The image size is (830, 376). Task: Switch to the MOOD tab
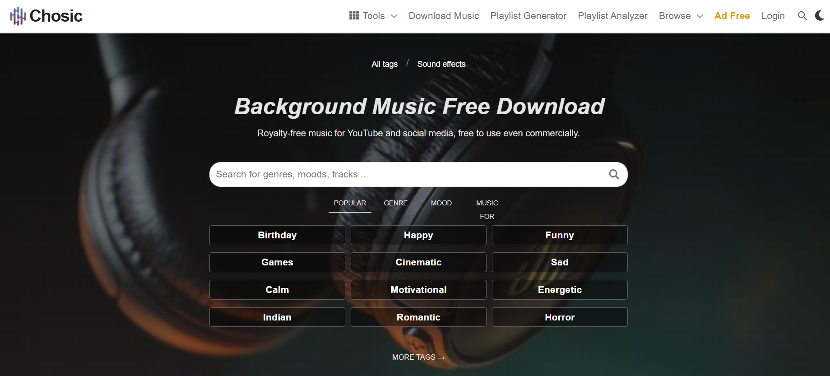pyautogui.click(x=441, y=203)
